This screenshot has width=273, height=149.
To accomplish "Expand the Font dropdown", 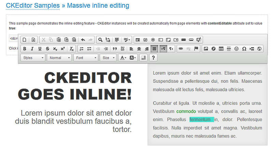I will (x=86, y=58).
